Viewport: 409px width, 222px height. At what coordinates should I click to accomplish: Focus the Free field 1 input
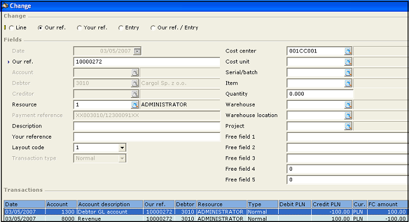click(348, 137)
